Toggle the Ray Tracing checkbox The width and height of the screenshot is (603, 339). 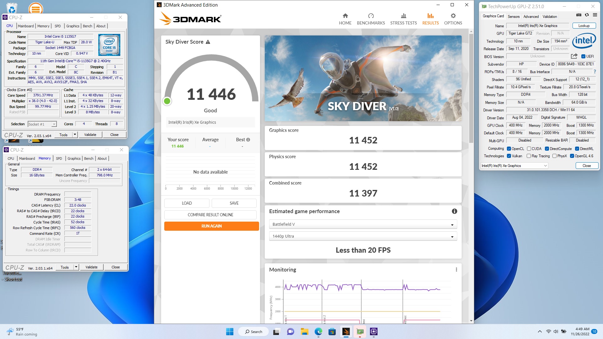tap(529, 156)
